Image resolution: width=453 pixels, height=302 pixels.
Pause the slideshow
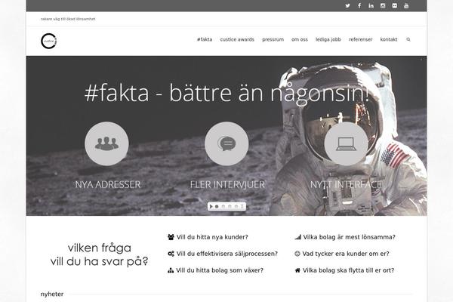242,206
